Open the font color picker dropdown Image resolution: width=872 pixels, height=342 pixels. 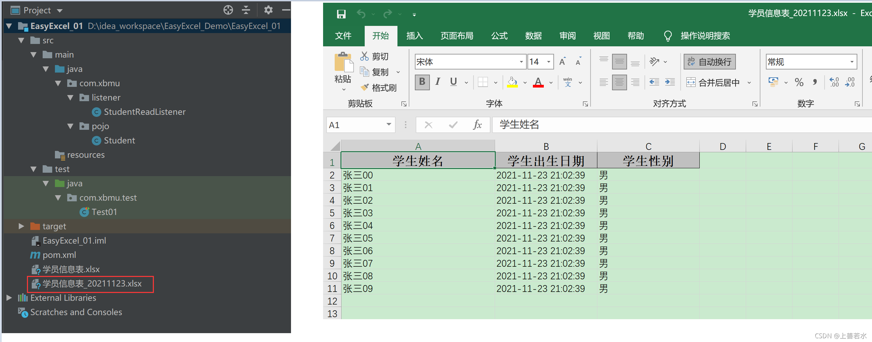click(551, 82)
